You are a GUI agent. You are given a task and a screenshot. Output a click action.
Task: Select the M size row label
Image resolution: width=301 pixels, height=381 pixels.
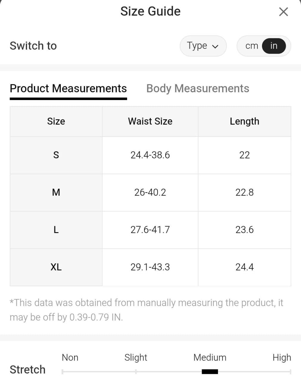56,192
